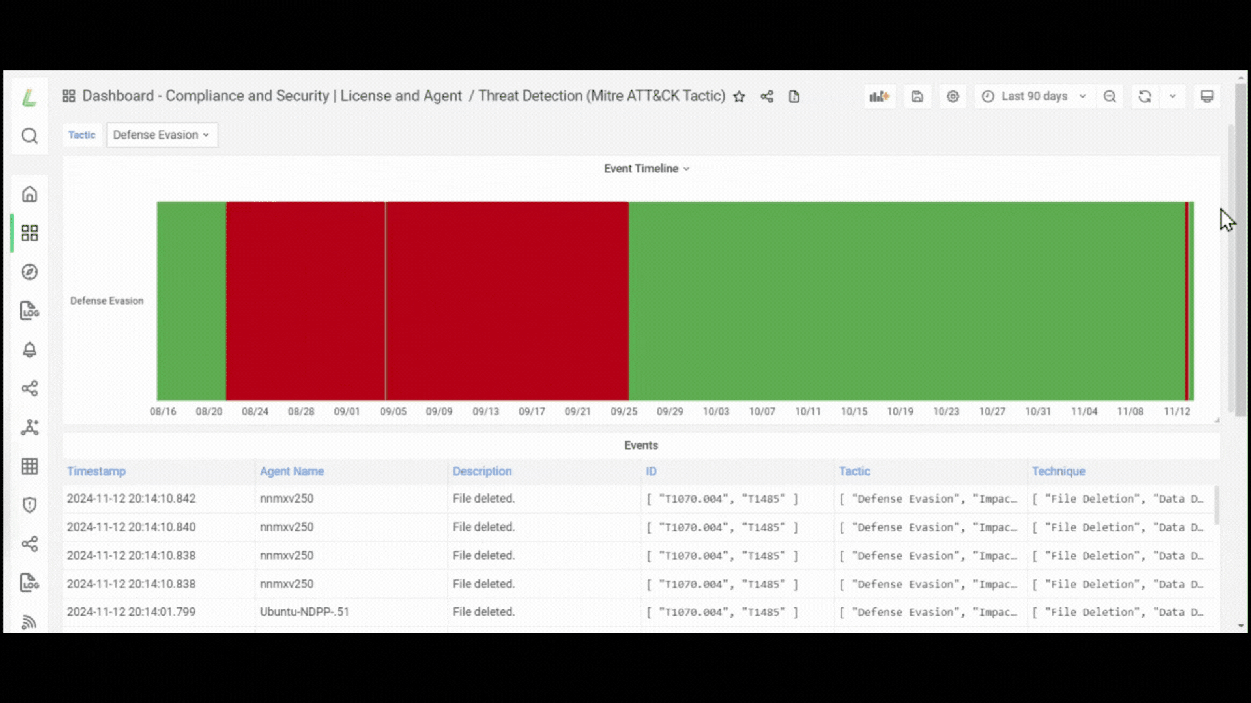Open the Explore compass icon
1251x703 pixels.
click(x=29, y=271)
